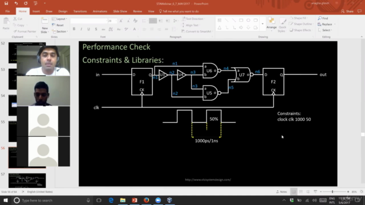The height and width of the screenshot is (205, 365).
Task: Open the Design ribbon tab
Action: click(63, 11)
